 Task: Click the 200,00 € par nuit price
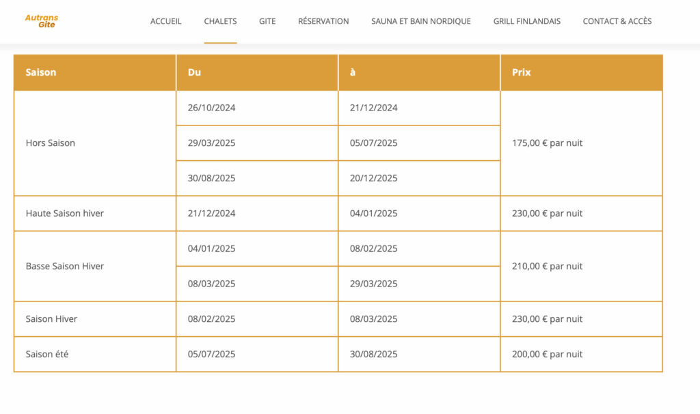click(x=547, y=354)
